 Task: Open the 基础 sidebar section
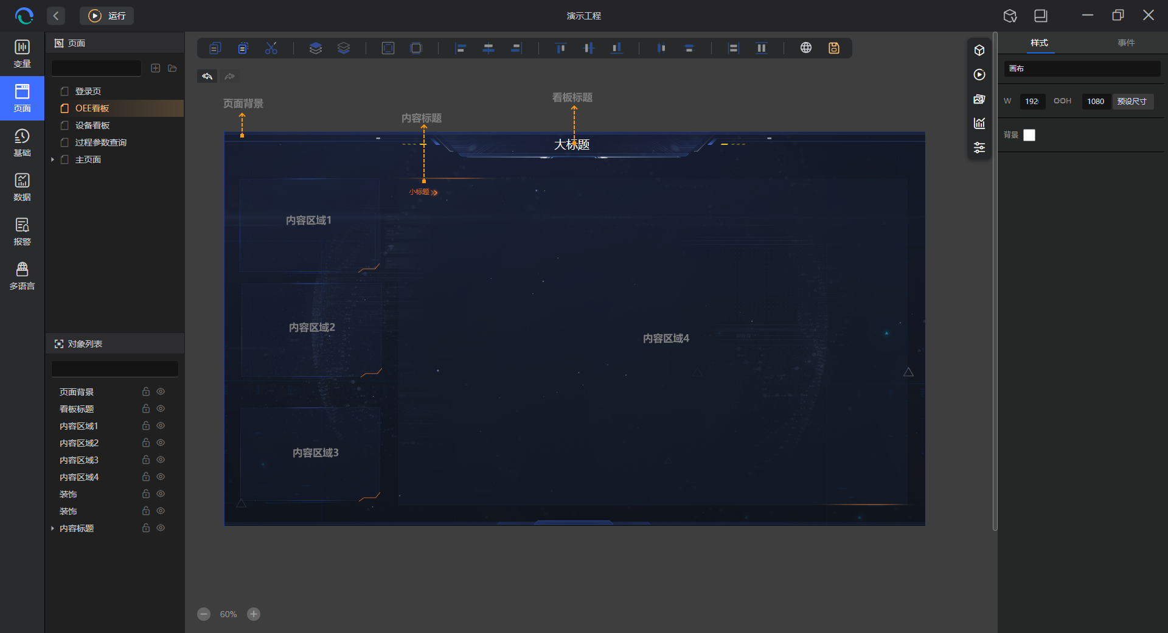coord(23,142)
